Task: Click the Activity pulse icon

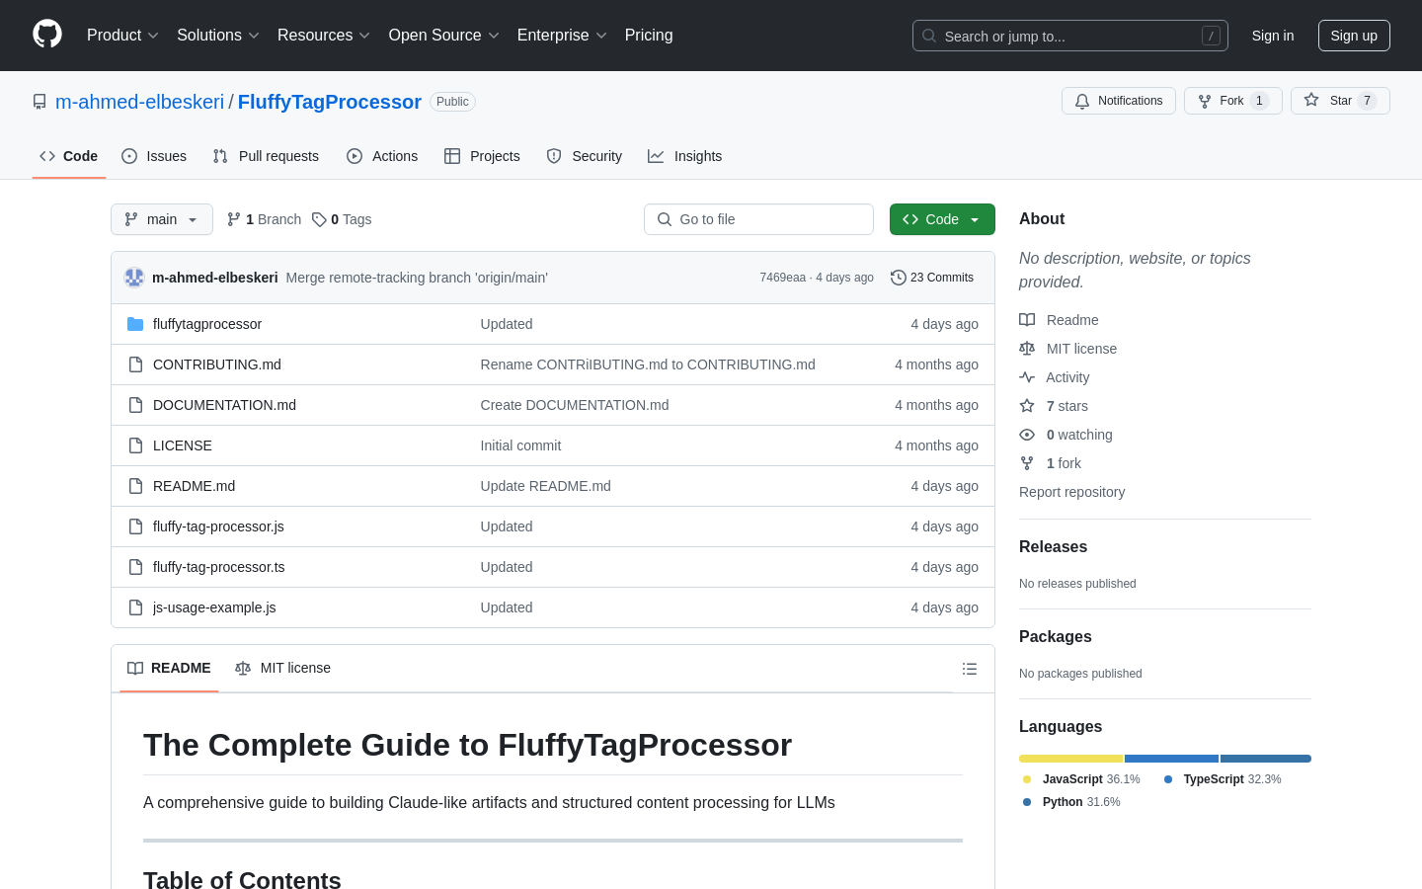Action: 1027,377
